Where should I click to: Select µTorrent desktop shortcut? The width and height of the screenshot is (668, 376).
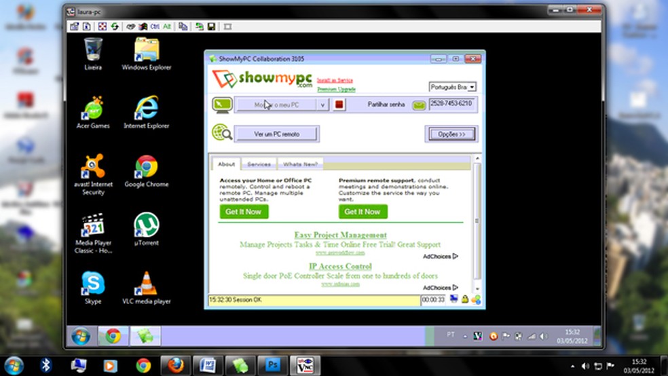point(147,229)
